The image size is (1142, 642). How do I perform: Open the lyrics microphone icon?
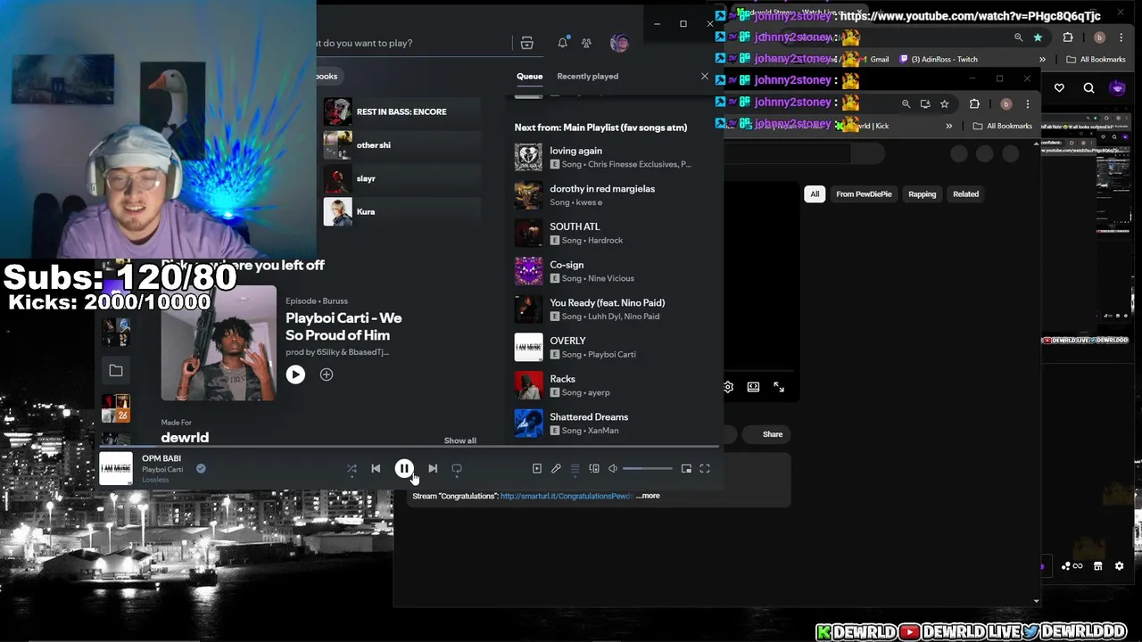556,468
